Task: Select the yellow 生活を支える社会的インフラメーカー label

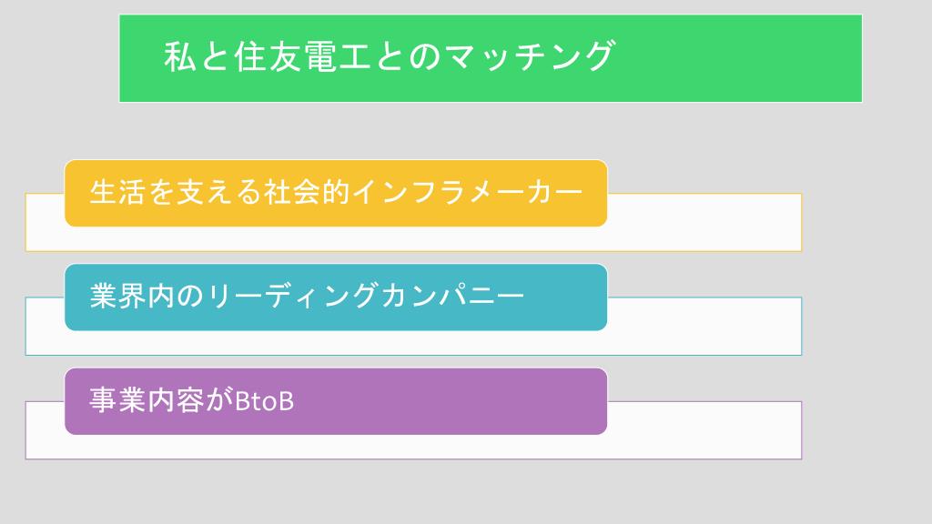Action: (336, 193)
